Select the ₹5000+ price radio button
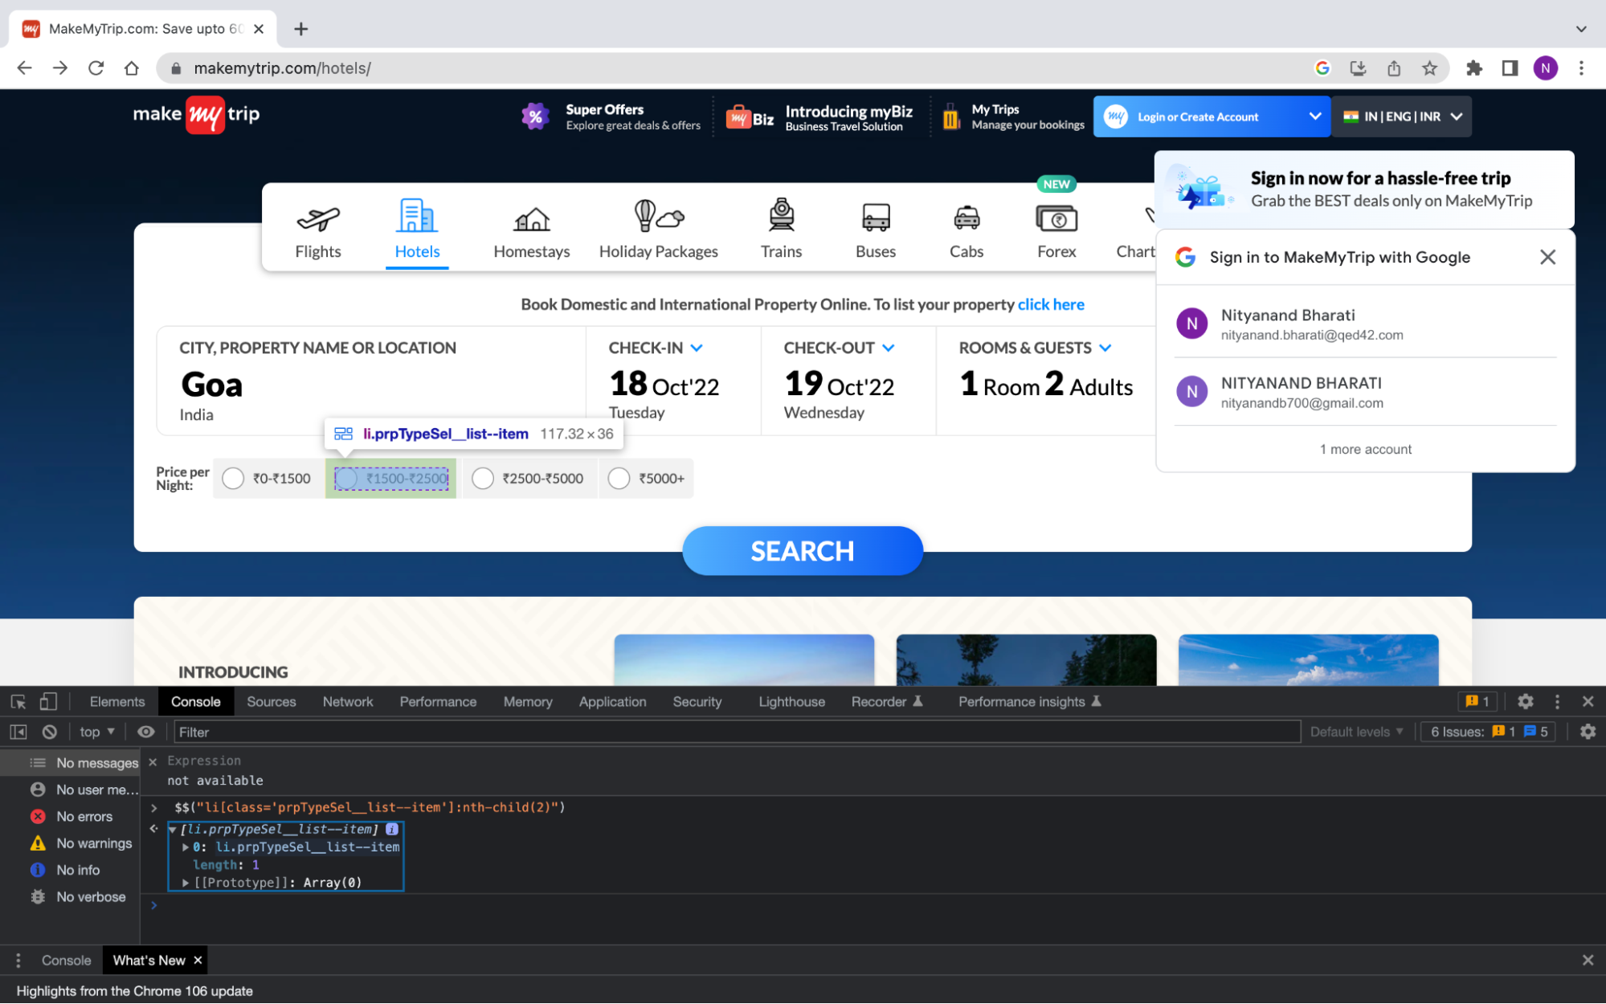The image size is (1606, 1004). coord(619,478)
